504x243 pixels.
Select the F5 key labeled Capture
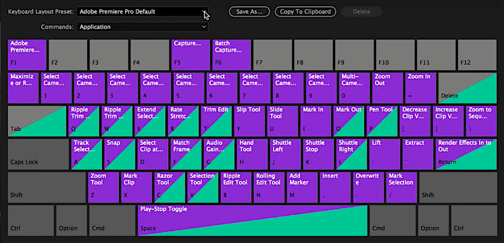[x=191, y=54]
